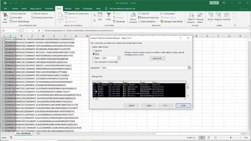Click Remove Duplicates

pos(148,18)
